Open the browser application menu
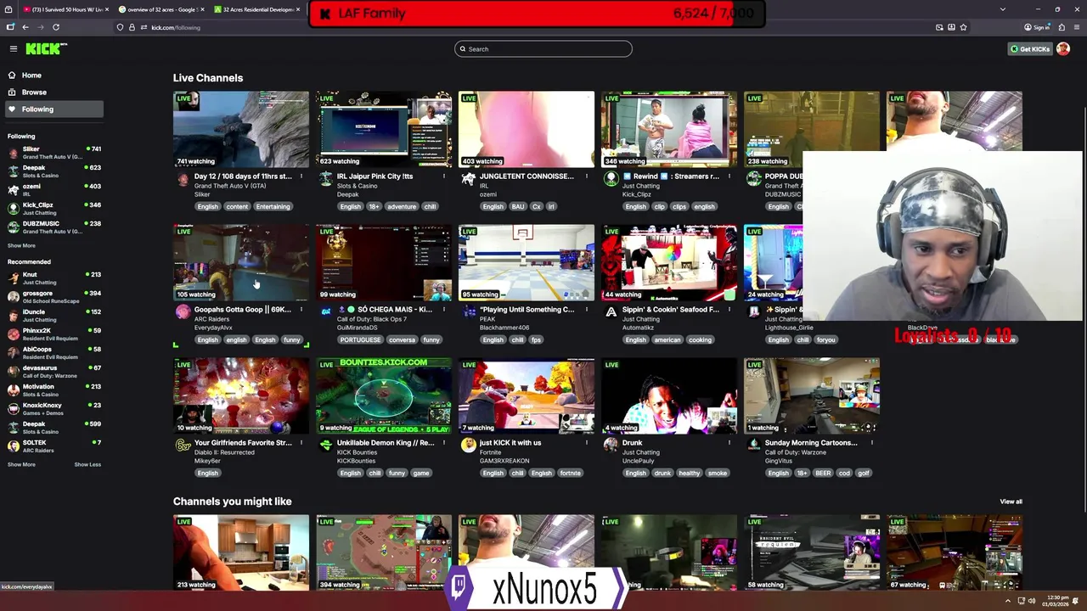 (x=1077, y=27)
